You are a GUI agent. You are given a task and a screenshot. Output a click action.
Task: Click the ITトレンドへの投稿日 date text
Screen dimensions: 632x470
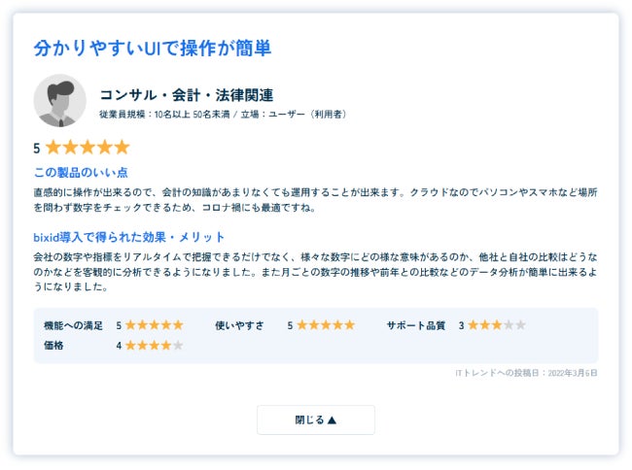pos(526,373)
